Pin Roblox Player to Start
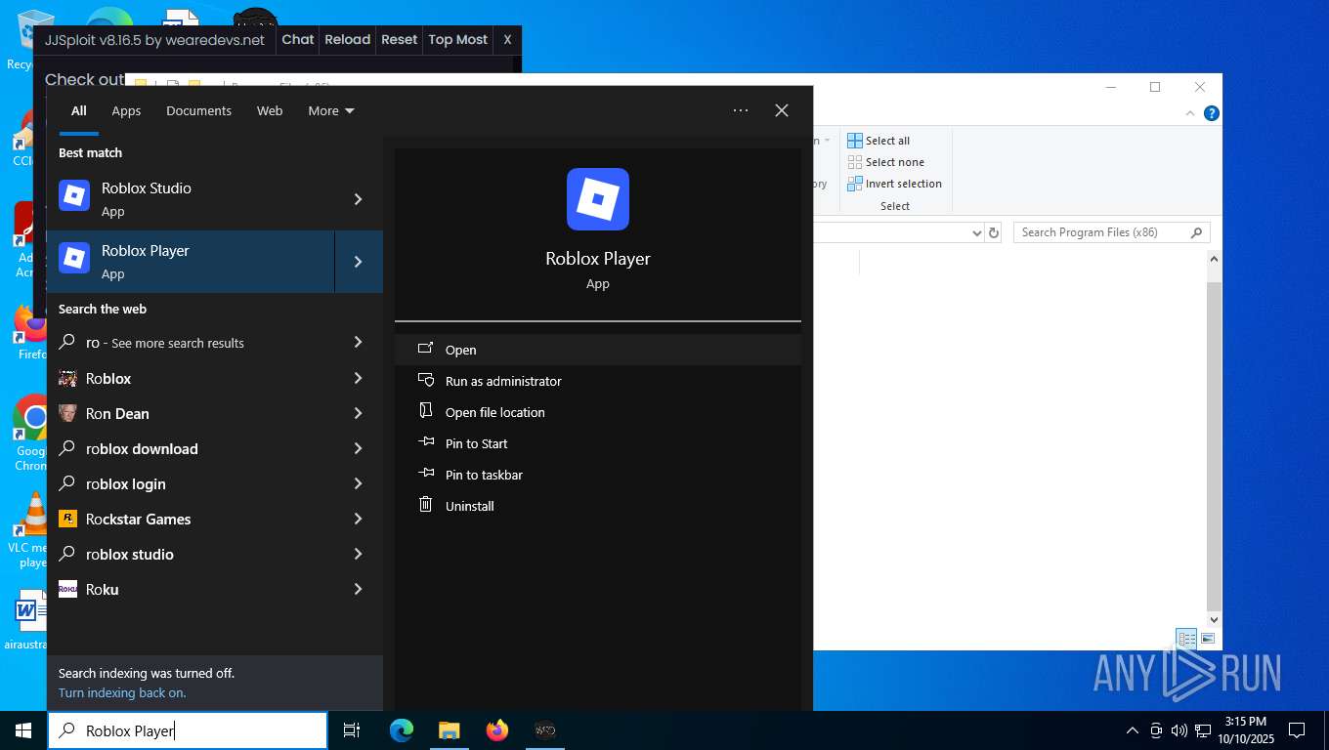1329x750 pixels. (x=598, y=443)
